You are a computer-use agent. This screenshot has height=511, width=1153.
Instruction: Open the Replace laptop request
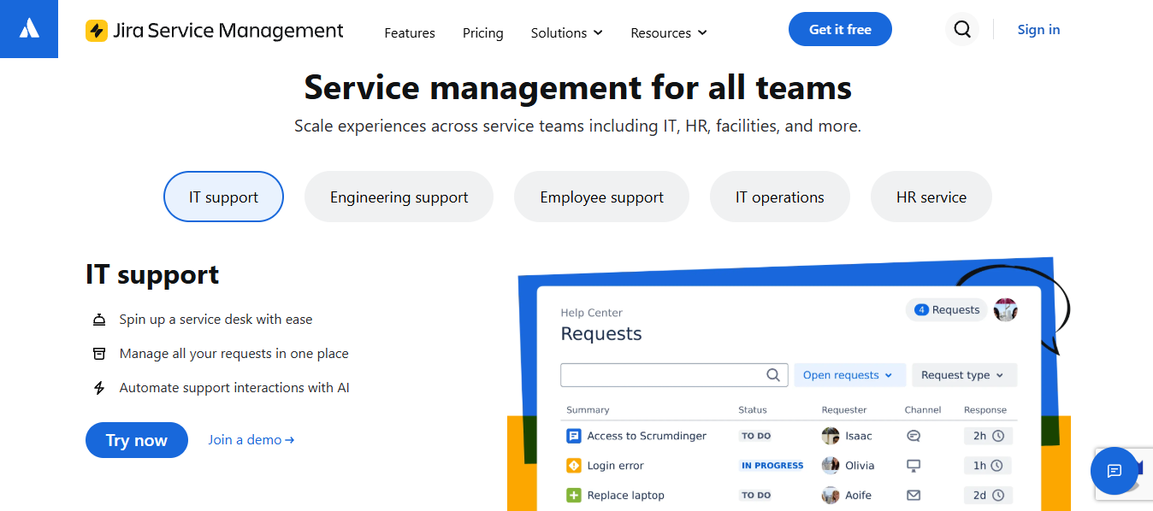tap(625, 496)
